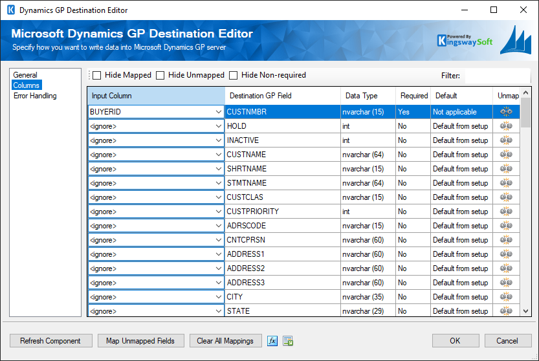Enable the Hide Unmapped checkbox
Viewport: 539px width, 361px height.
click(160, 75)
